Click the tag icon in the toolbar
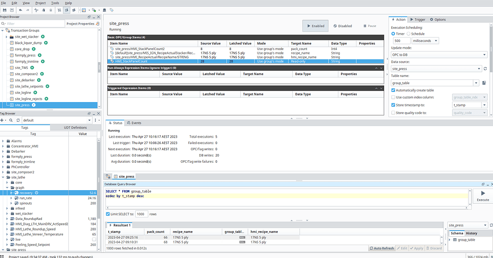Screen dimensions: 493x258 pos(112,10)
